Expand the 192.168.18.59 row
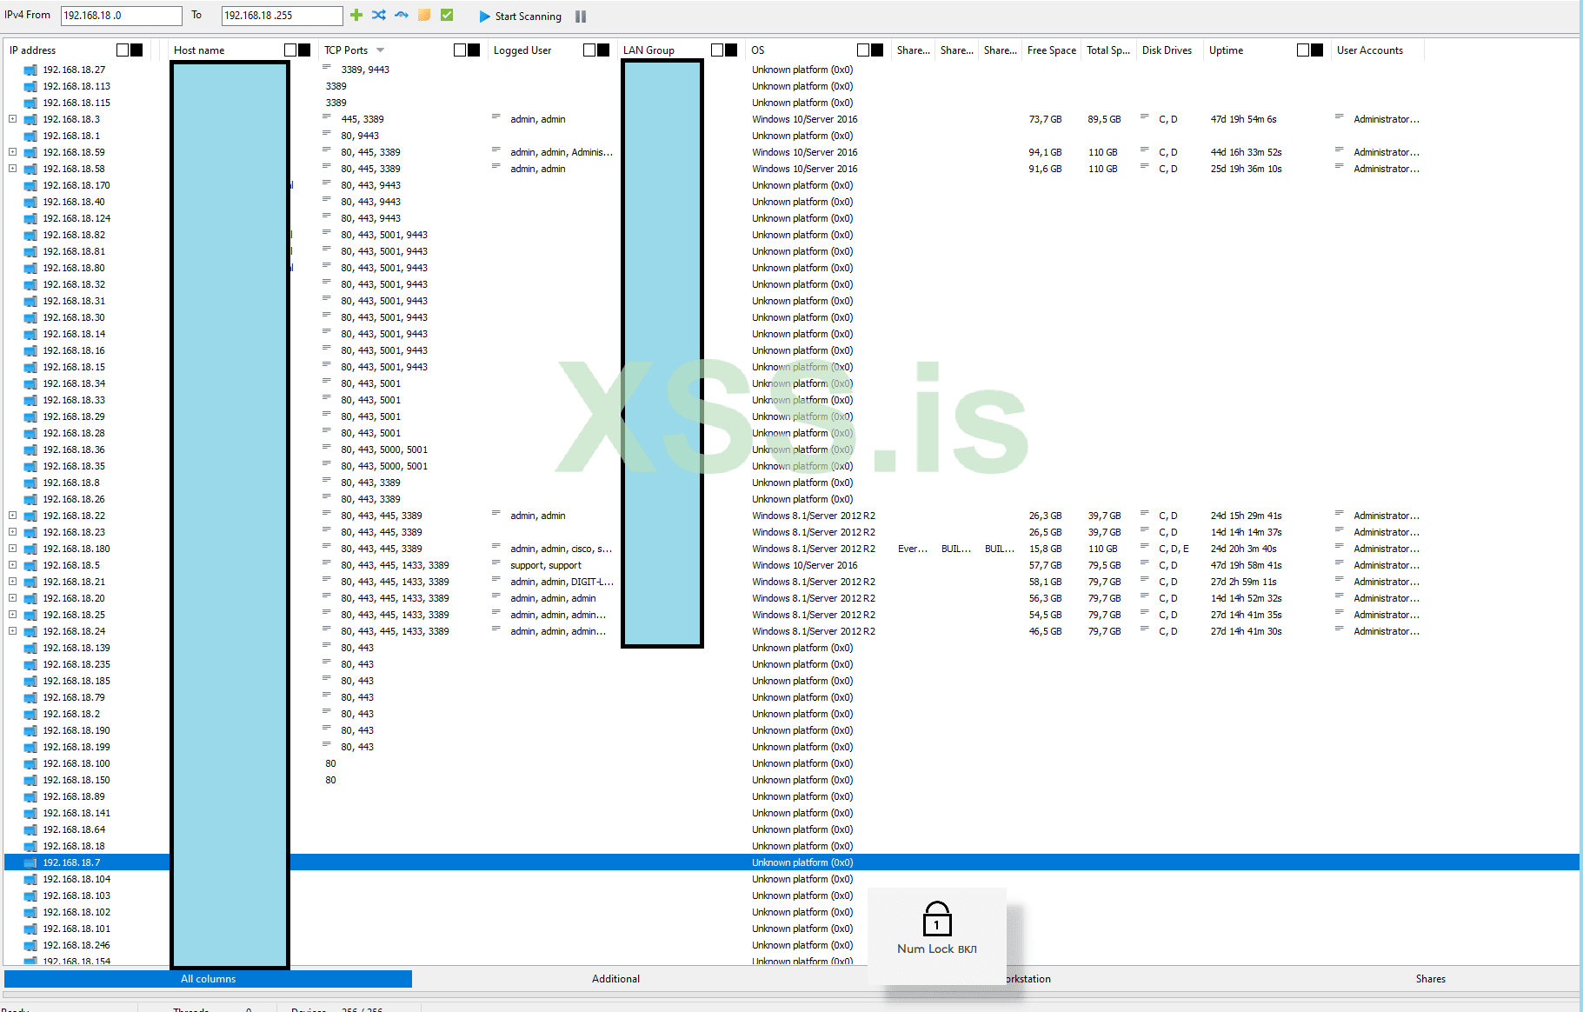The image size is (1583, 1012). click(12, 152)
